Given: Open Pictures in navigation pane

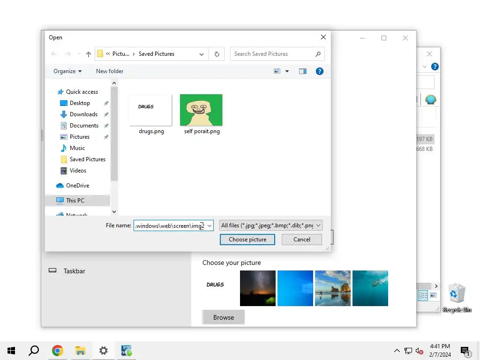Looking at the screenshot, I should pyautogui.click(x=80, y=137).
